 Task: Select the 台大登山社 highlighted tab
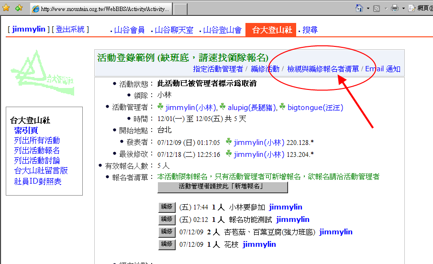pyautogui.click(x=271, y=30)
